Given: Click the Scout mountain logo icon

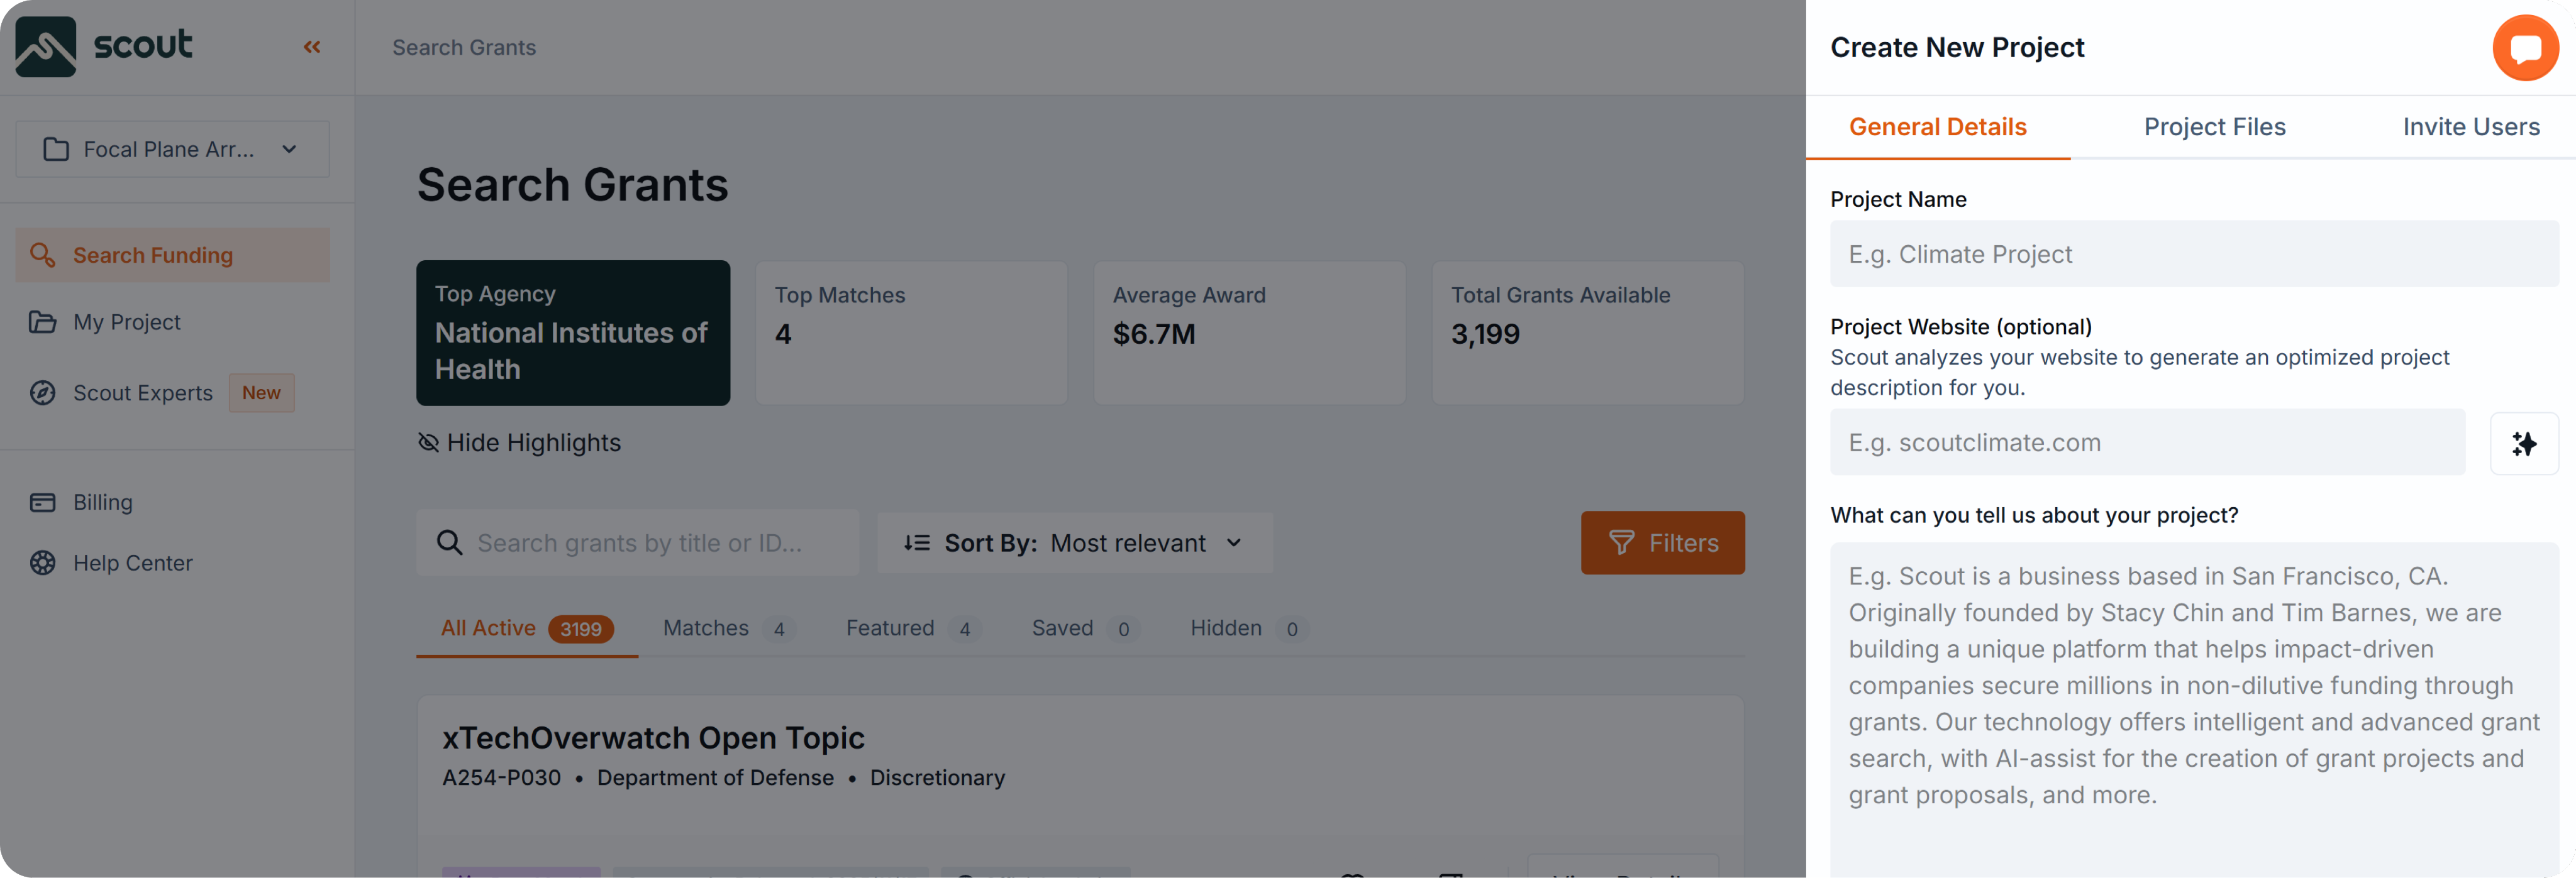Looking at the screenshot, I should pyautogui.click(x=46, y=47).
